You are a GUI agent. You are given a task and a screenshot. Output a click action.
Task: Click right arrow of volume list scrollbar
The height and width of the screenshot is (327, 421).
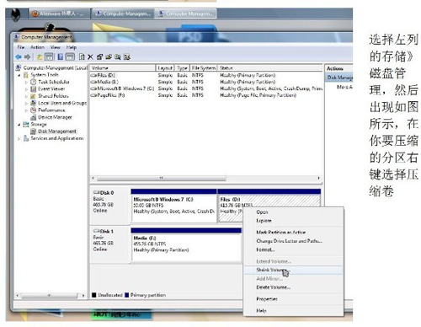tap(318, 178)
